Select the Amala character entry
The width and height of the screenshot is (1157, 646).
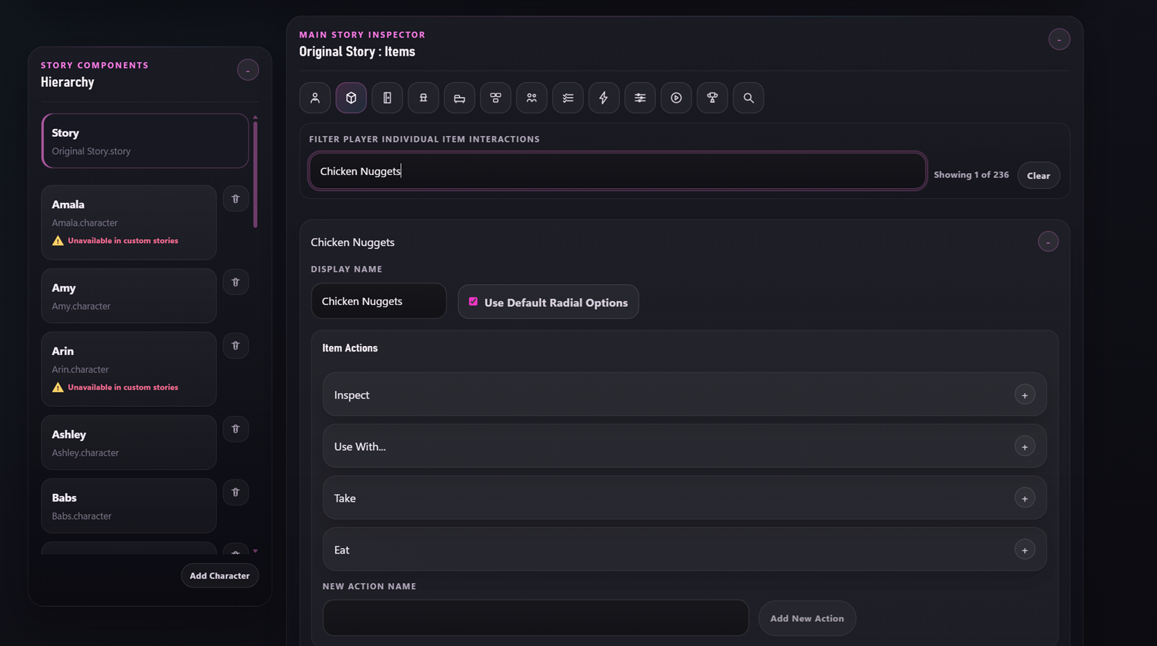pos(129,222)
